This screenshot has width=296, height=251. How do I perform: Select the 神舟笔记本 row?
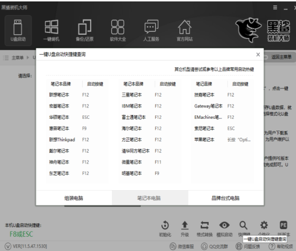[x=77, y=162]
